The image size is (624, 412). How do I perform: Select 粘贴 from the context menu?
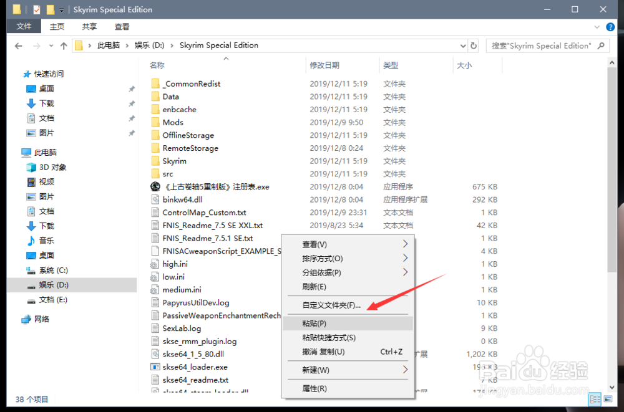coord(315,323)
